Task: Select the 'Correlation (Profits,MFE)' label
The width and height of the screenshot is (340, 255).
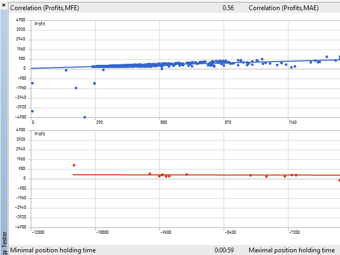Action: point(45,8)
